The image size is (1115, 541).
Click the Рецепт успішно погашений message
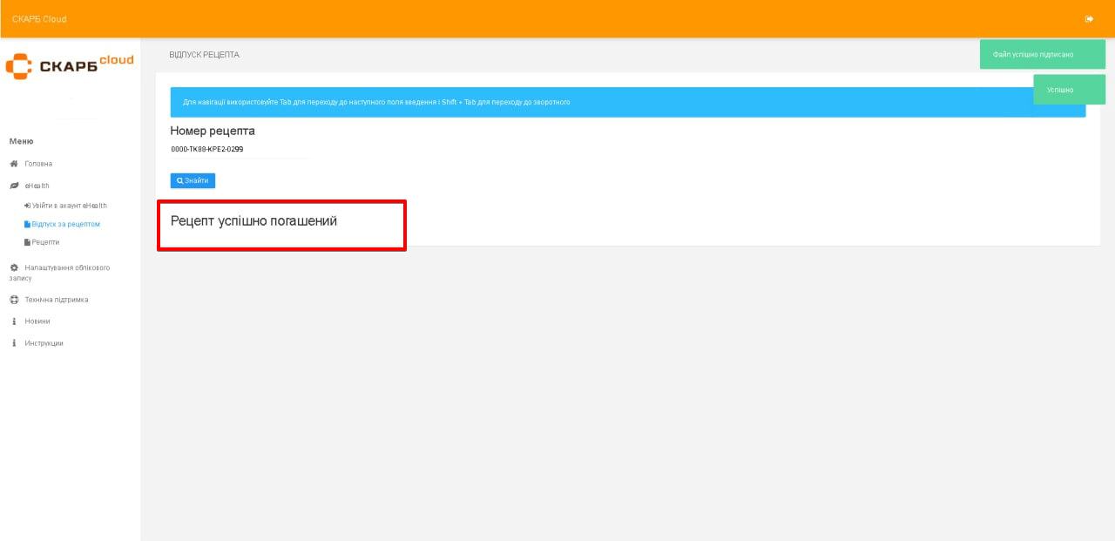[253, 221]
